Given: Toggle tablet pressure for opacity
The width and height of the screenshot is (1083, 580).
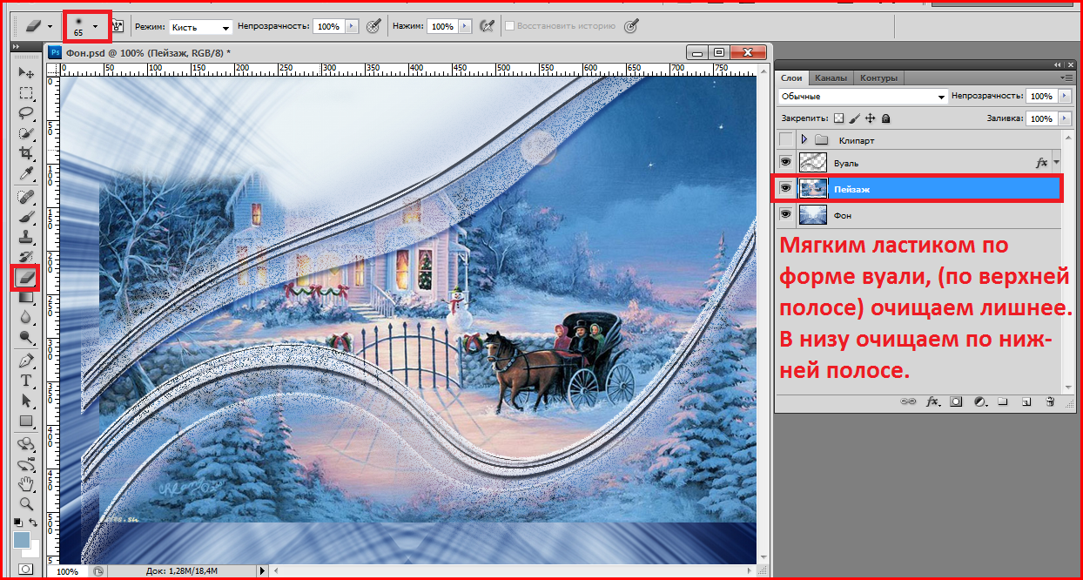Looking at the screenshot, I should [x=373, y=26].
